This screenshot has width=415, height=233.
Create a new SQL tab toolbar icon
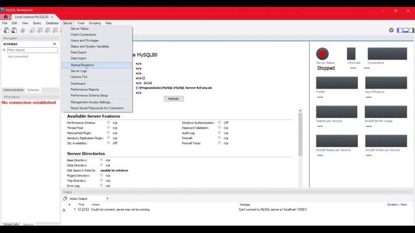pyautogui.click(x=6, y=30)
